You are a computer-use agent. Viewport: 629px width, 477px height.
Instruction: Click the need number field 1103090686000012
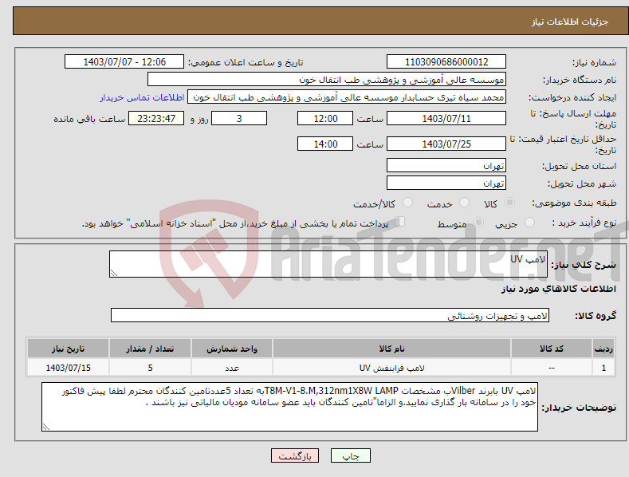446,62
